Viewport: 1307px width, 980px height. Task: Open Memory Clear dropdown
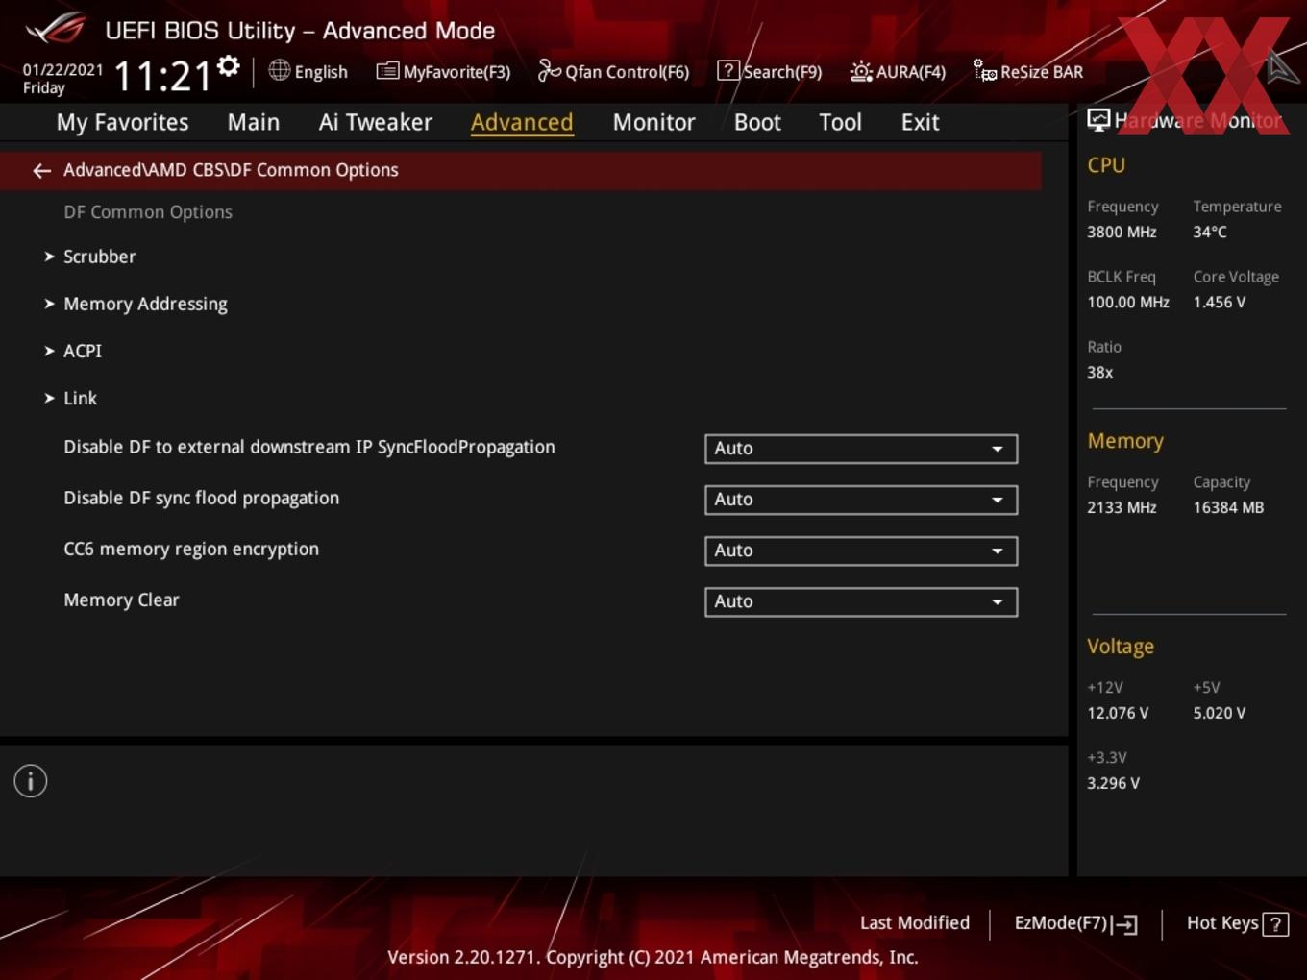(x=861, y=601)
